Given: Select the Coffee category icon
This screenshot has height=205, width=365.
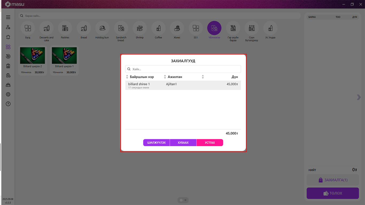Looking at the screenshot, I should click(158, 28).
